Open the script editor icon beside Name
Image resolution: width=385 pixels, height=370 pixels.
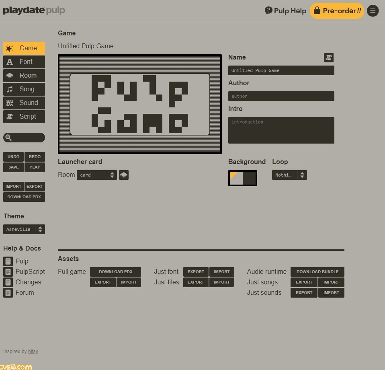coord(328,58)
